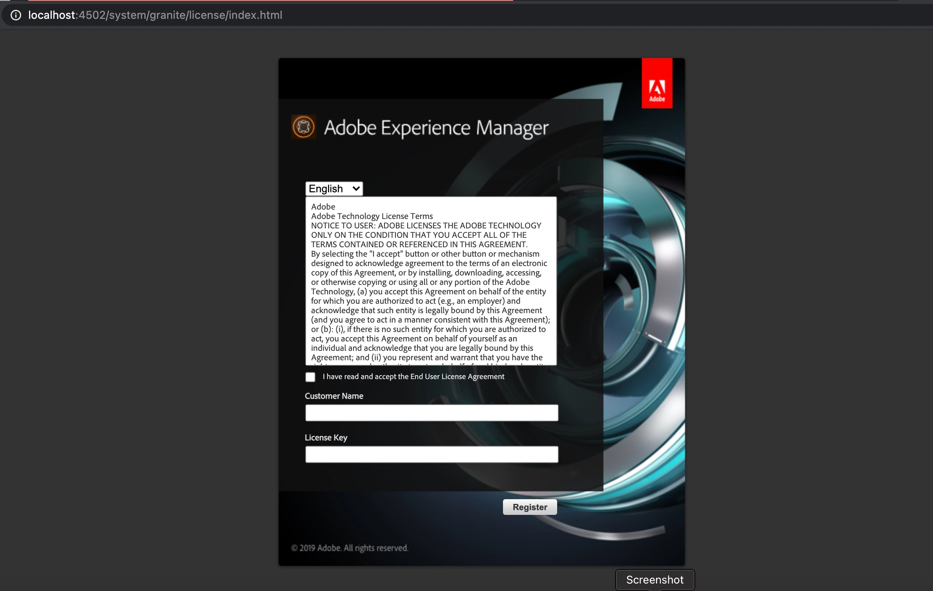Click the red page loading progress bar
Viewport: 933px width, 591px height.
(271, 0)
